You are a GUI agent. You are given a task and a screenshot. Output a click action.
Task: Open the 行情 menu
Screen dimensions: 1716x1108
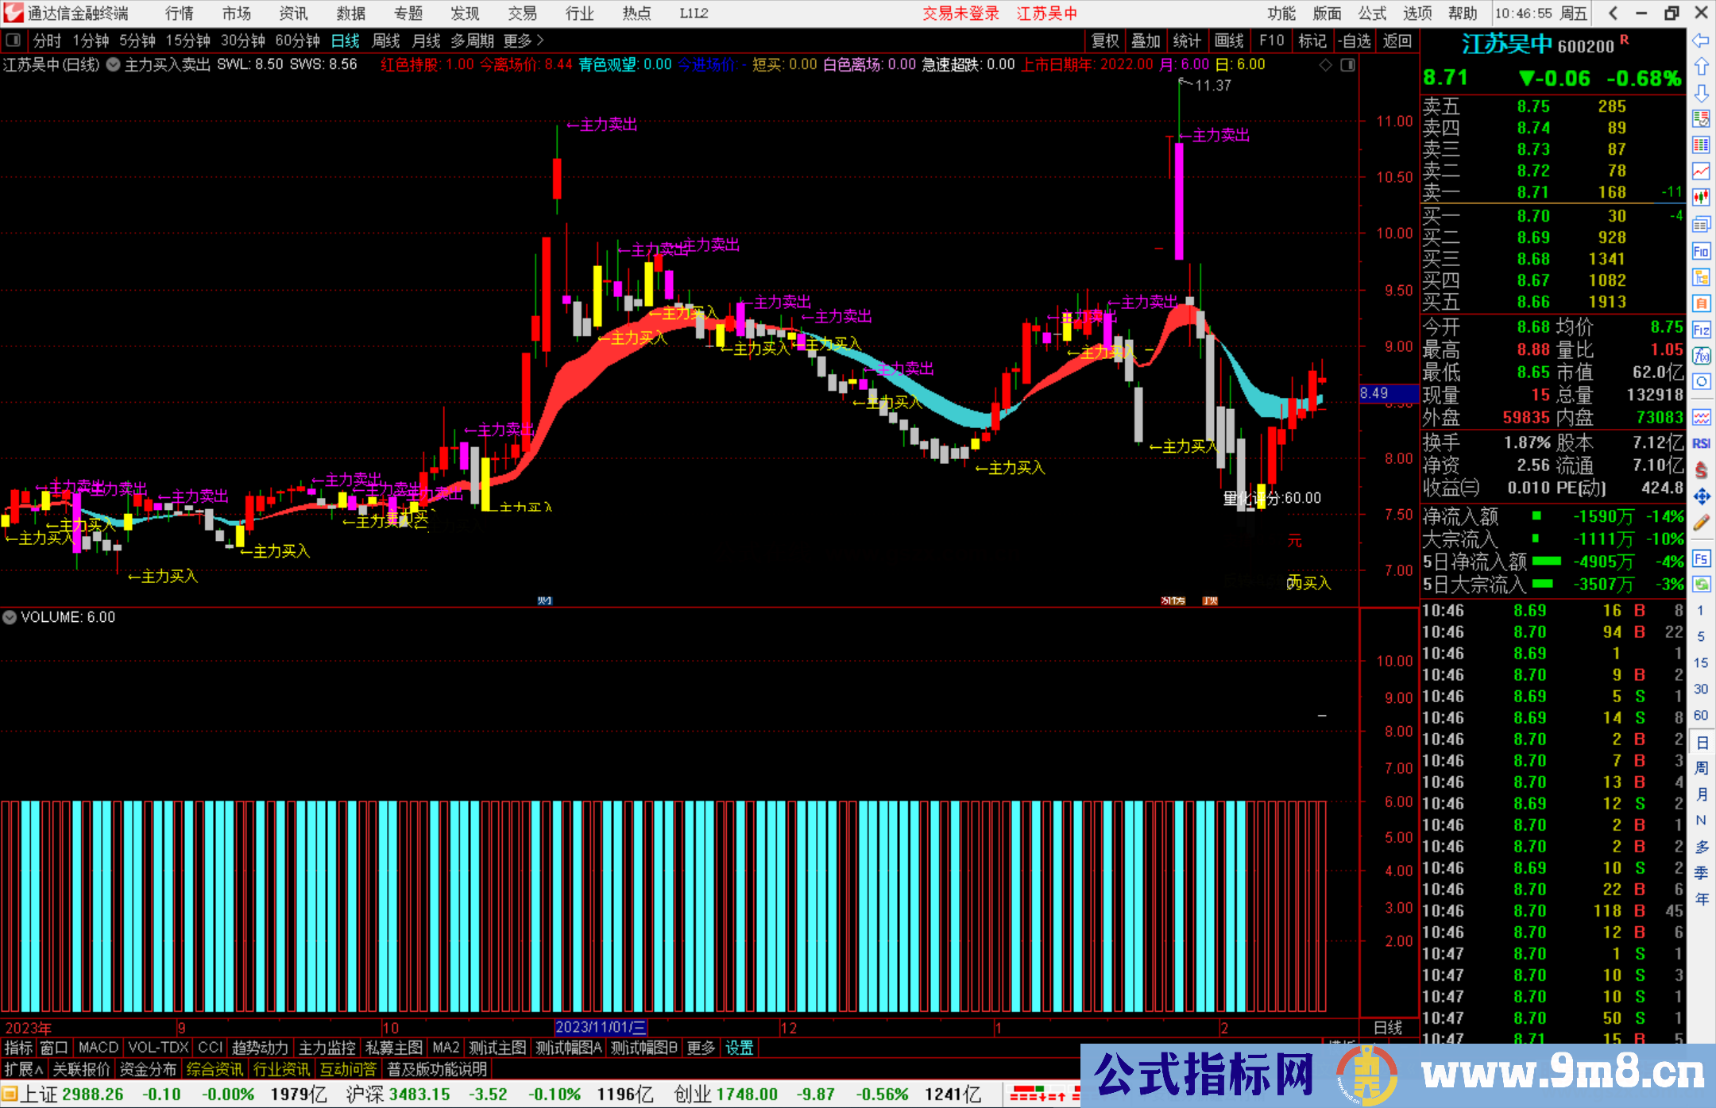(x=180, y=14)
